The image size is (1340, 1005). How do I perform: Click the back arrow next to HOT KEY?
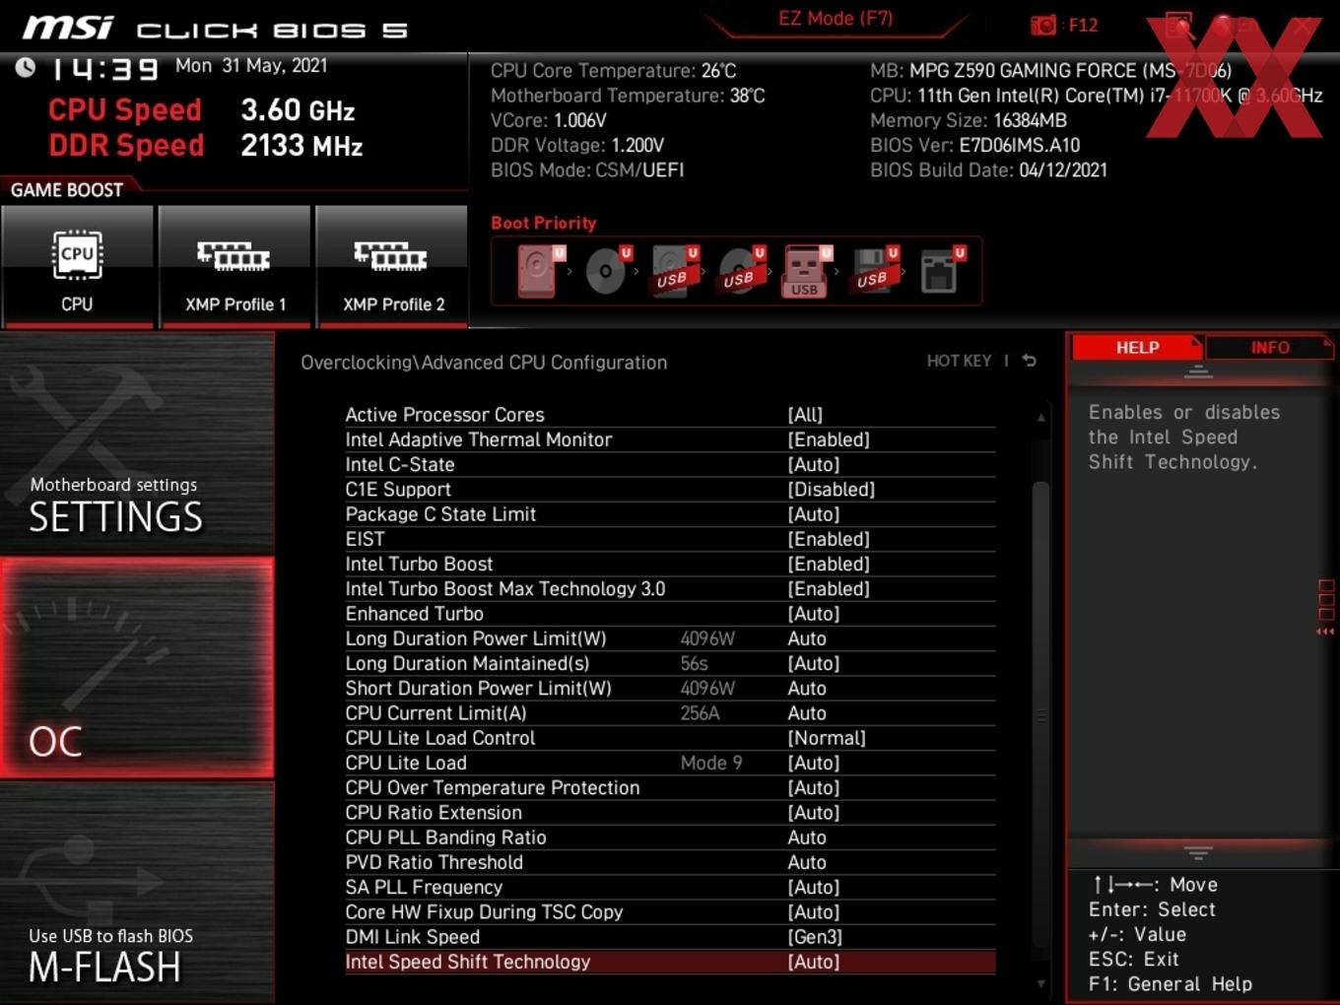(x=1030, y=361)
